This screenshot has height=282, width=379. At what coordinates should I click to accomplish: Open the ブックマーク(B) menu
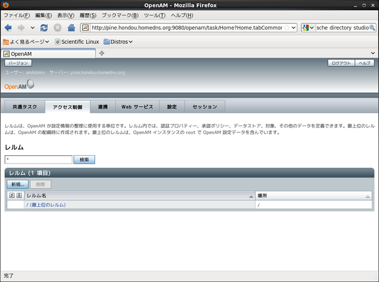point(120,15)
